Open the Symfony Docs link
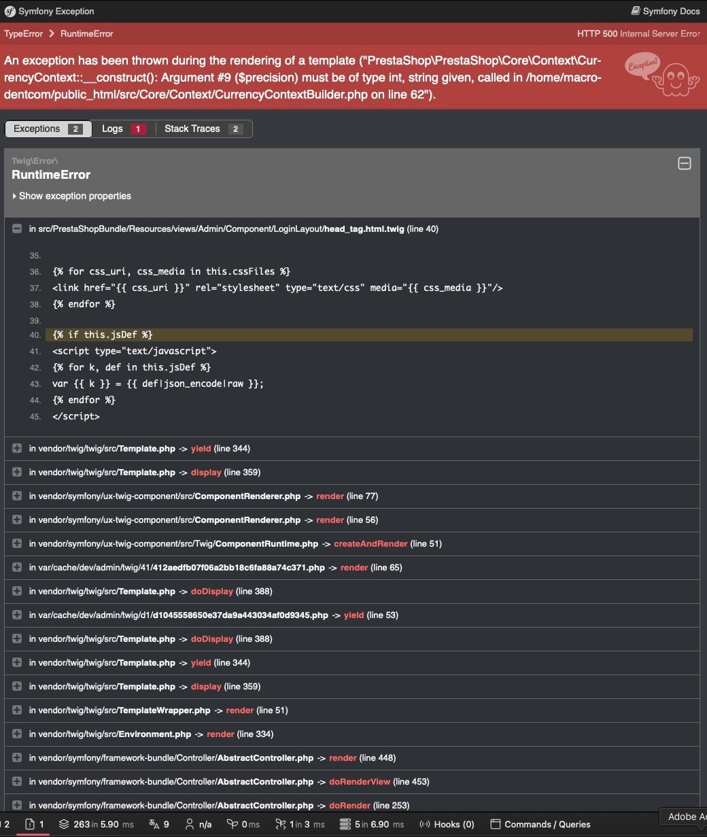Screen dimensions: 707x837 point(666,11)
